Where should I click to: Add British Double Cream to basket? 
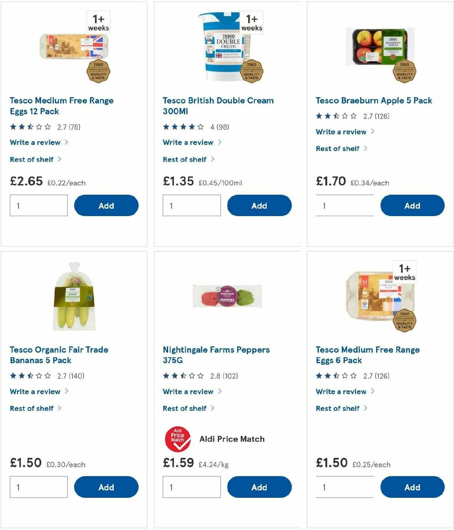pos(259,205)
